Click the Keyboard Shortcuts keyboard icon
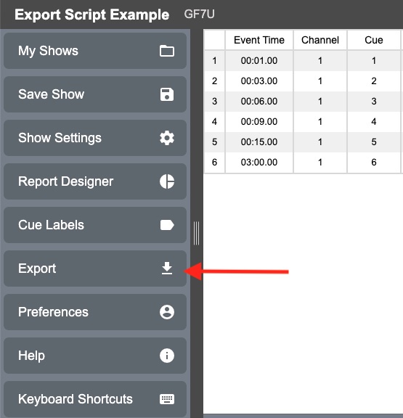Viewport: 403px width, 418px height. 167,399
